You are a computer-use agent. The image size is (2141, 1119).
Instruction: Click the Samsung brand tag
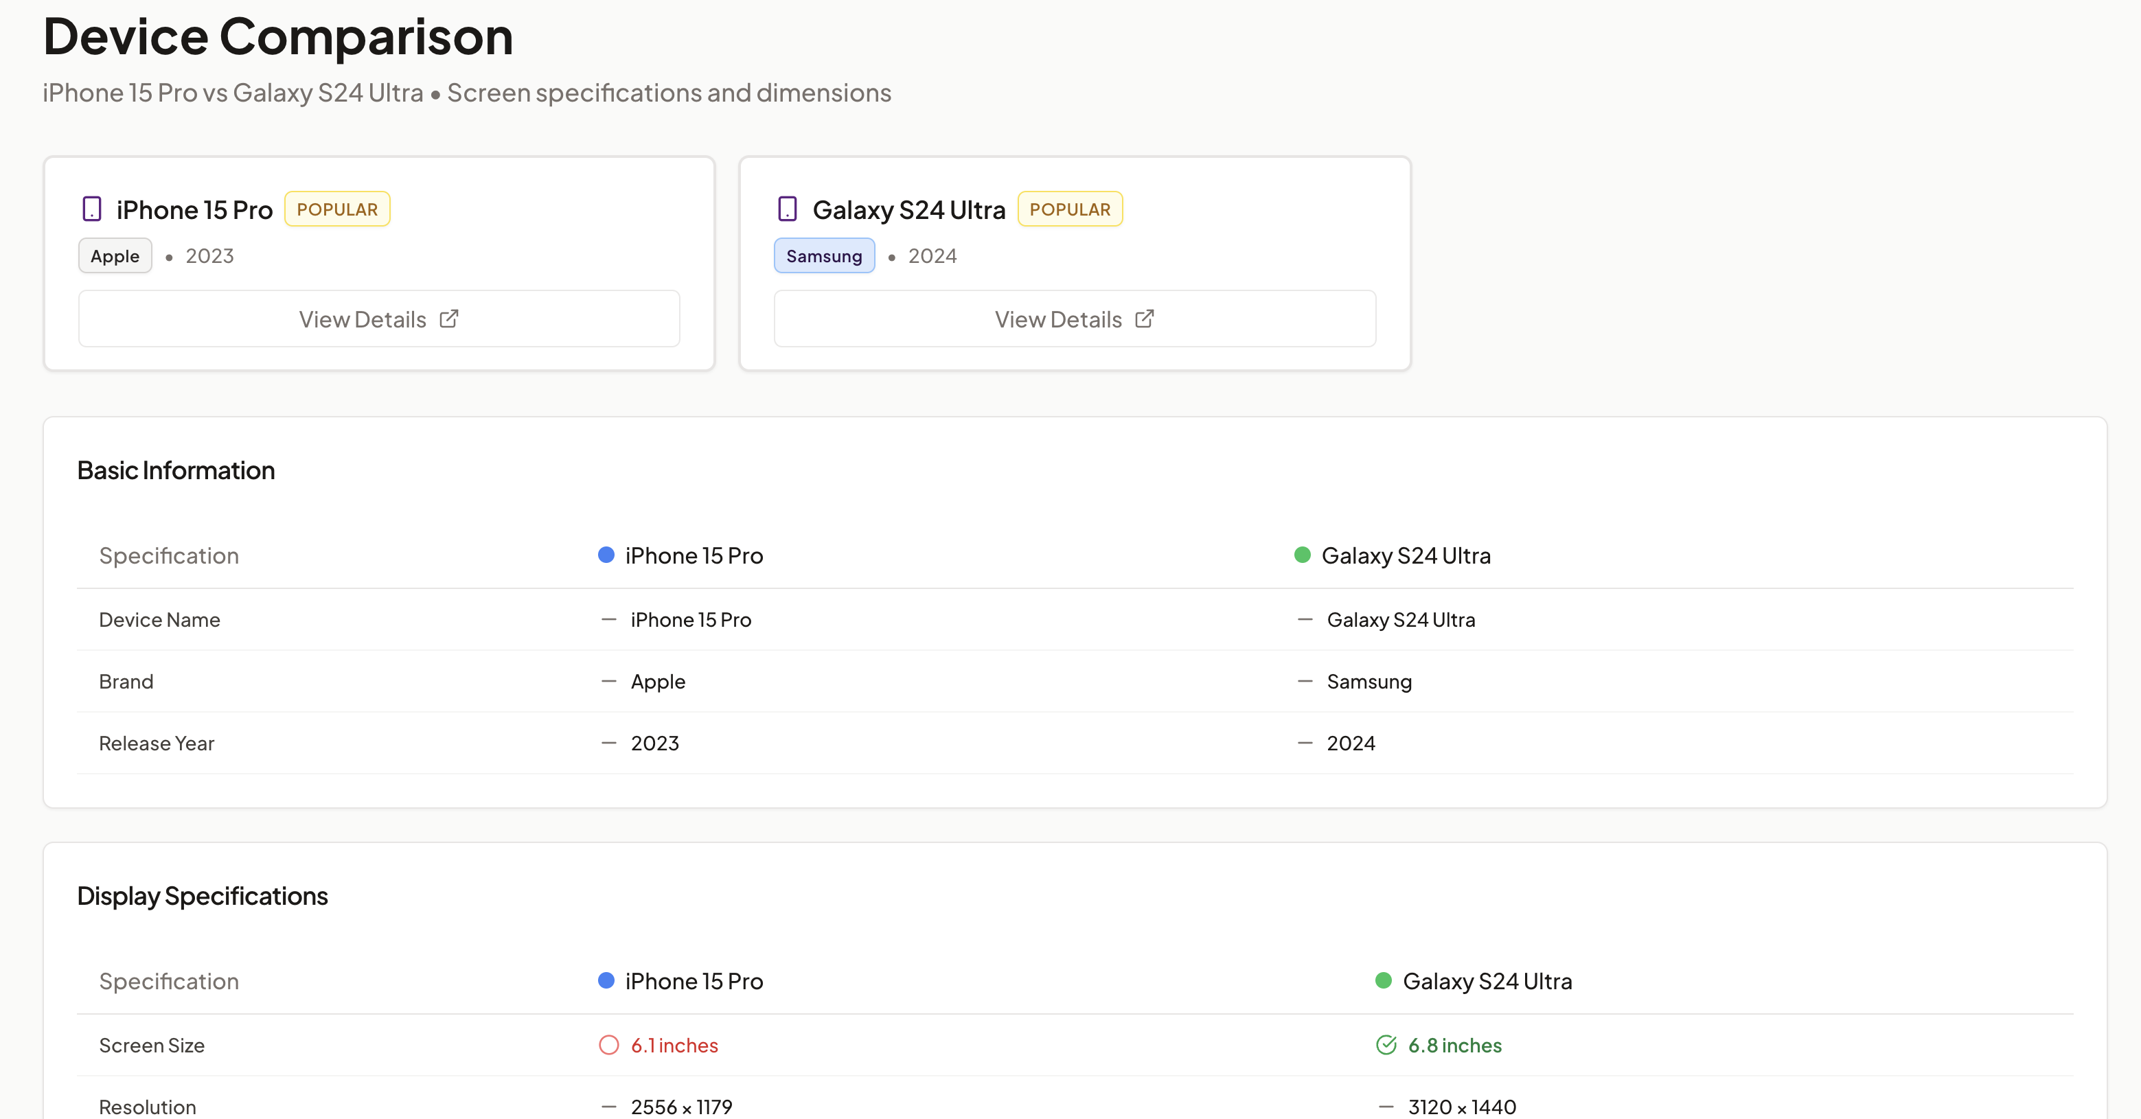pyautogui.click(x=825, y=256)
